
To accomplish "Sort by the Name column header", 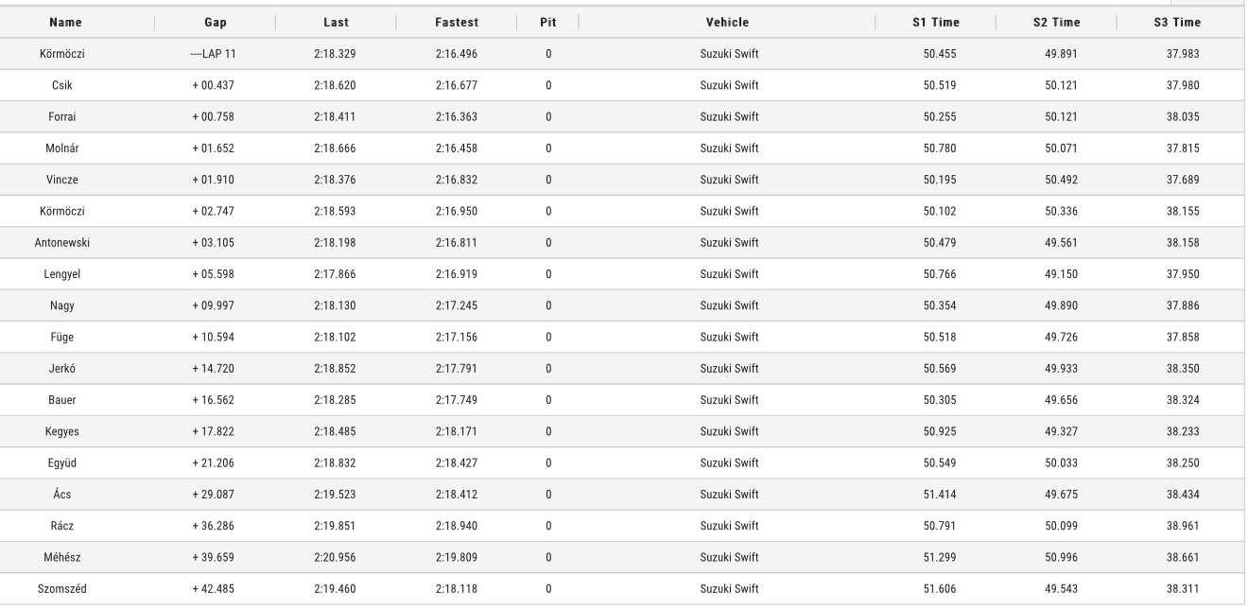I will pyautogui.click(x=64, y=22).
